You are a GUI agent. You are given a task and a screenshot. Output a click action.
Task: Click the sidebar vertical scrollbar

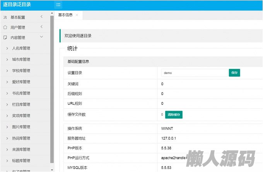52,89
